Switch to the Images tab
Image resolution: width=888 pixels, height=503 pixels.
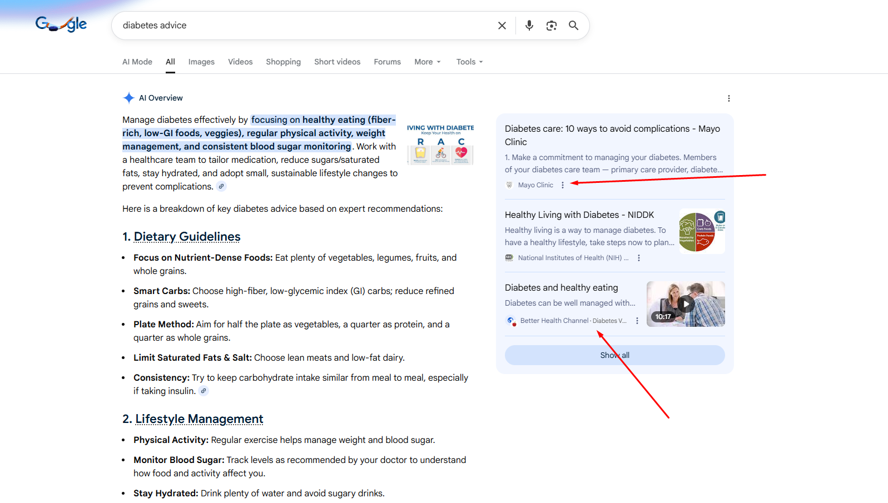point(201,62)
